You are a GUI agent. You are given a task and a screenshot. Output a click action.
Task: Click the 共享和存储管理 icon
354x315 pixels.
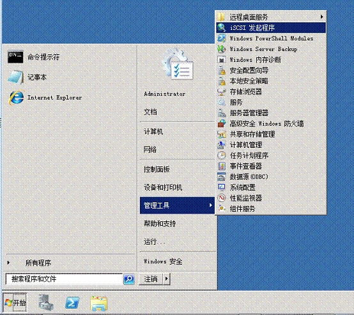pyautogui.click(x=222, y=135)
